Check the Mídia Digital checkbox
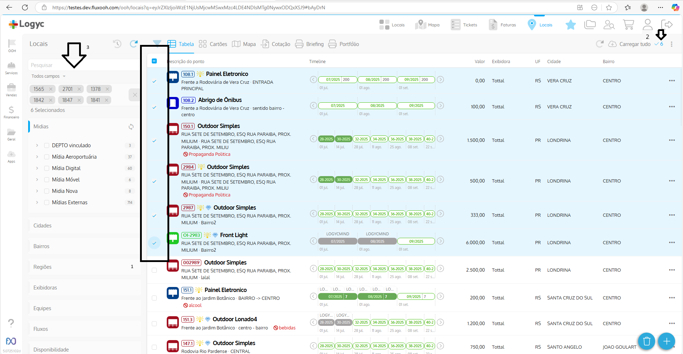Viewport: 683px width, 354px height. (x=47, y=168)
